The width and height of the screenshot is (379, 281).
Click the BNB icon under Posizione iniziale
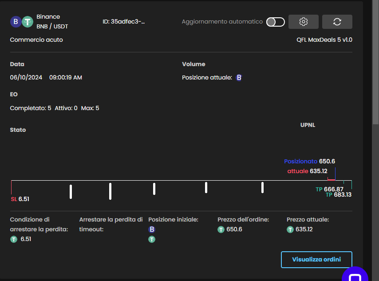coord(152,230)
